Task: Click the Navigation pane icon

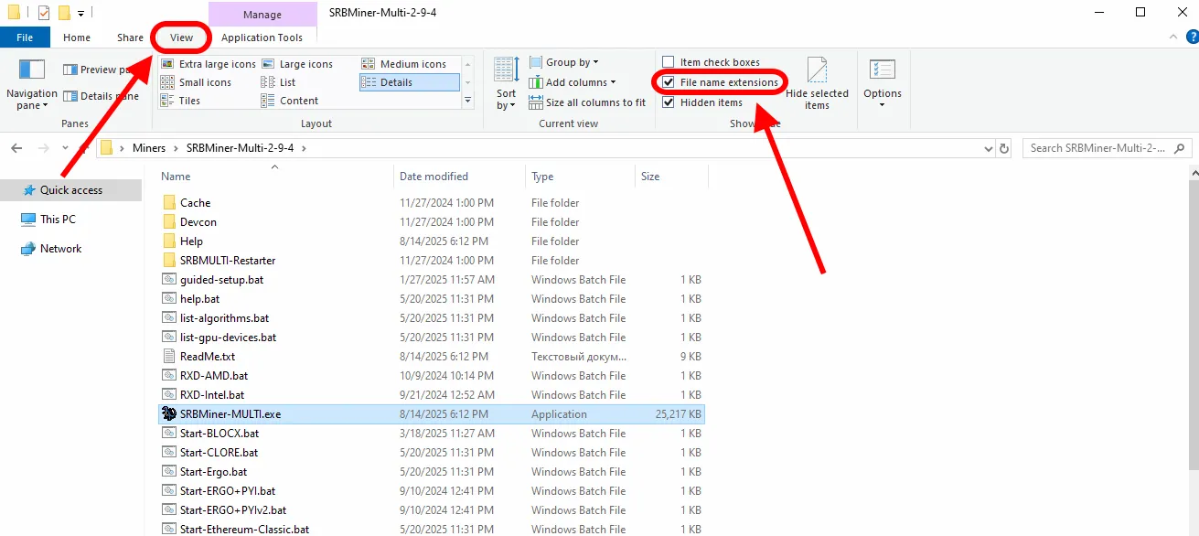Action: [x=32, y=71]
